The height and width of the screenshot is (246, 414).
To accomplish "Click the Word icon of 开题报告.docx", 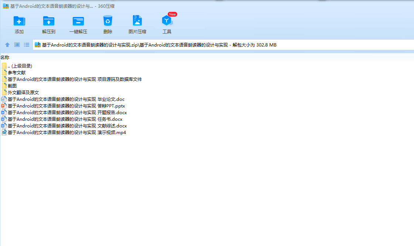I will [4, 112].
